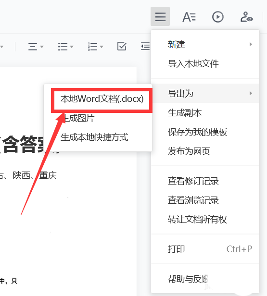Open the hamburger document menu
This screenshot has height=296, width=267.
coord(160,16)
